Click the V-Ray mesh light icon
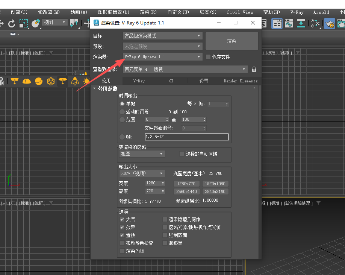Screen dimensions: 345x275 51,81
